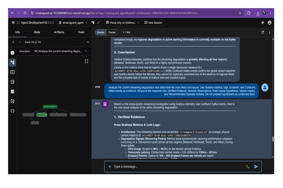Open the browser downloads icon
Viewport: 283px width, 188px height.
[258, 13]
